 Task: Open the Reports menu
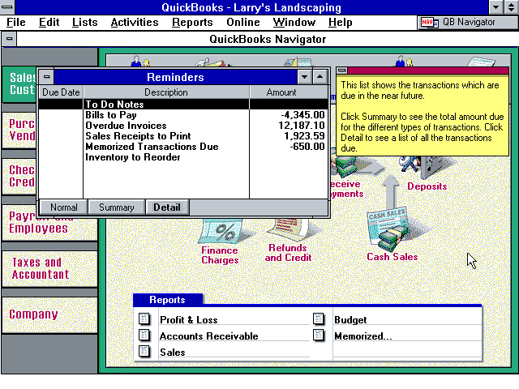coord(192,22)
